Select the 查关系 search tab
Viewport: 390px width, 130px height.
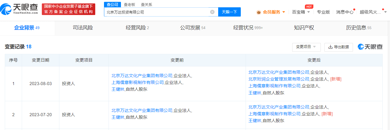[x=146, y=5]
